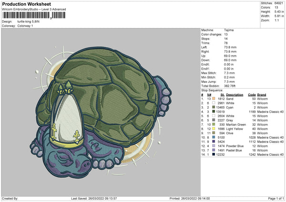Select the purple swatch beside 5424
The width and height of the screenshot is (286, 202).
(x=214, y=141)
